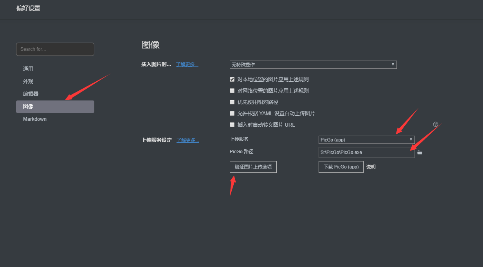Click the PicGo 路径 label
Image resolution: width=483 pixels, height=267 pixels.
pos(241,152)
